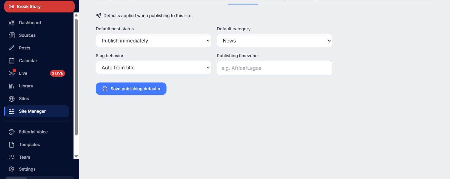
Task: Click the Break Story button
Action: [x=39, y=7]
